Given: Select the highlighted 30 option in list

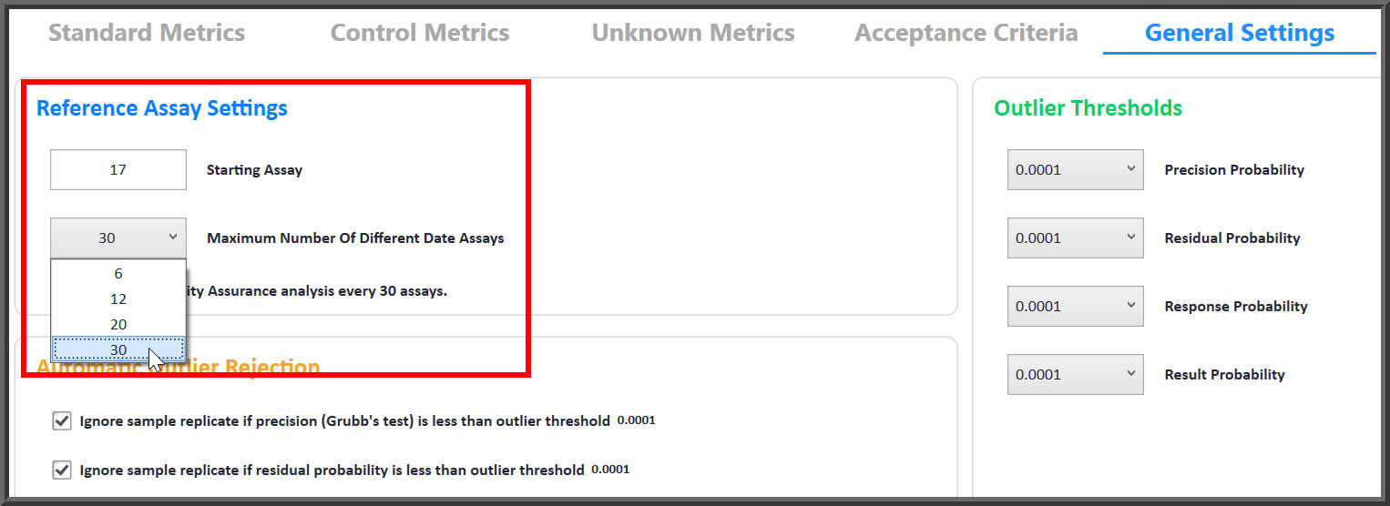Looking at the screenshot, I should pyautogui.click(x=118, y=350).
